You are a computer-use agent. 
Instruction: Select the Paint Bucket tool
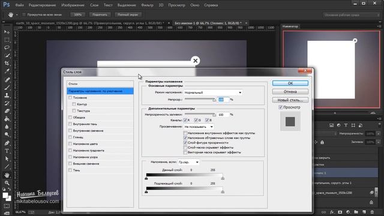click(x=7, y=119)
